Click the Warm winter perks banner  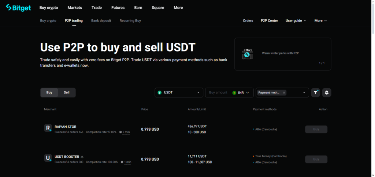(283, 54)
